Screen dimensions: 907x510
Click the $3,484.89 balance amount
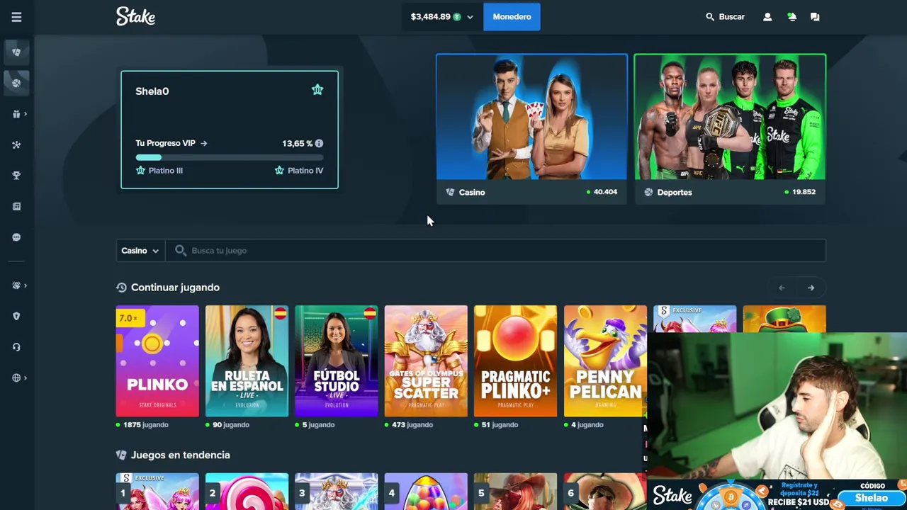tap(430, 17)
